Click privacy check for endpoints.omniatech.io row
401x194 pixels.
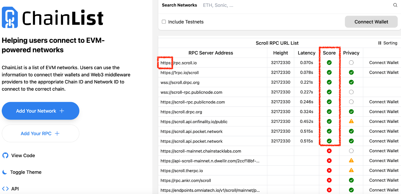[x=351, y=190]
